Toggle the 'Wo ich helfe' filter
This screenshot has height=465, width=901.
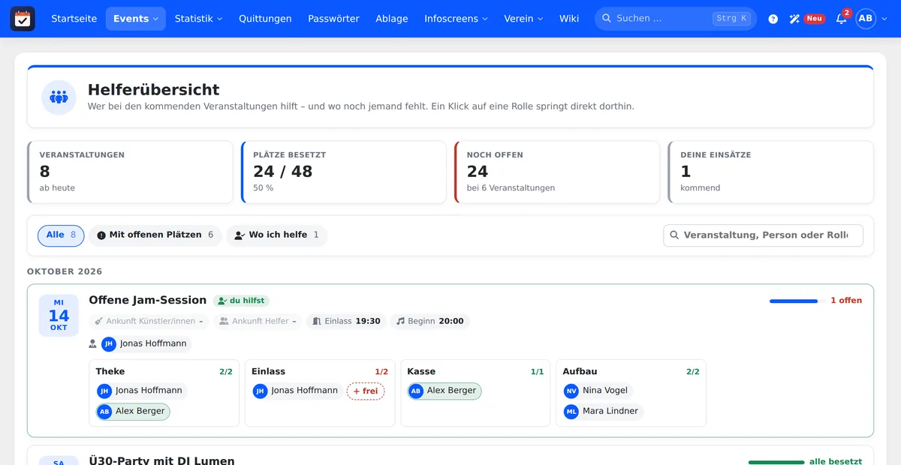click(276, 235)
